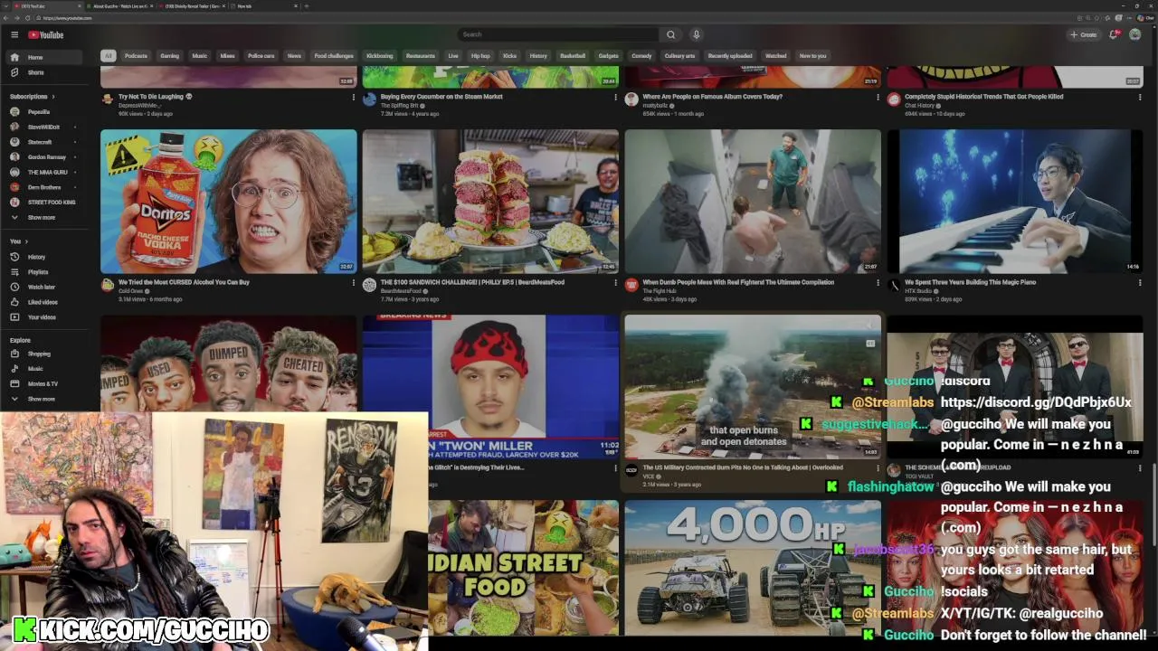
Task: Open options for Dumb People Real Fighters video
Action: point(877,282)
